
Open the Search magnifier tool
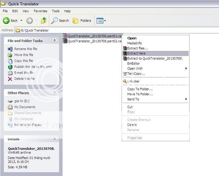tap(55, 21)
